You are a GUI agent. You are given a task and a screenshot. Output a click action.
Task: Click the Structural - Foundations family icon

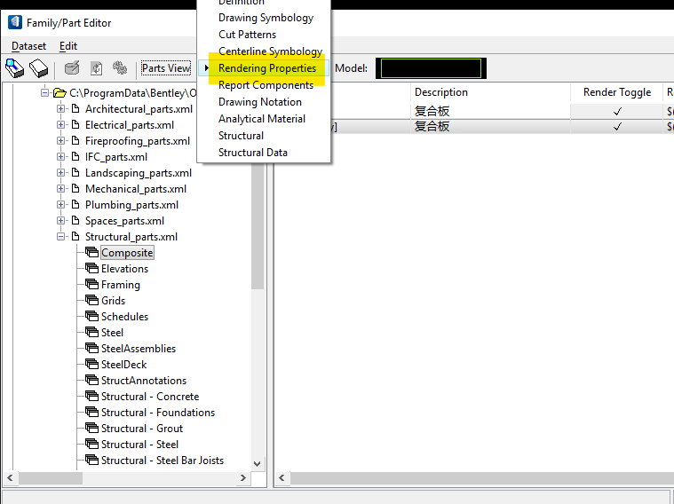coord(91,412)
